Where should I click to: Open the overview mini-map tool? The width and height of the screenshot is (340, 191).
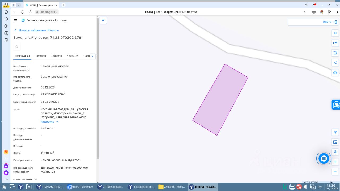coord(335,142)
